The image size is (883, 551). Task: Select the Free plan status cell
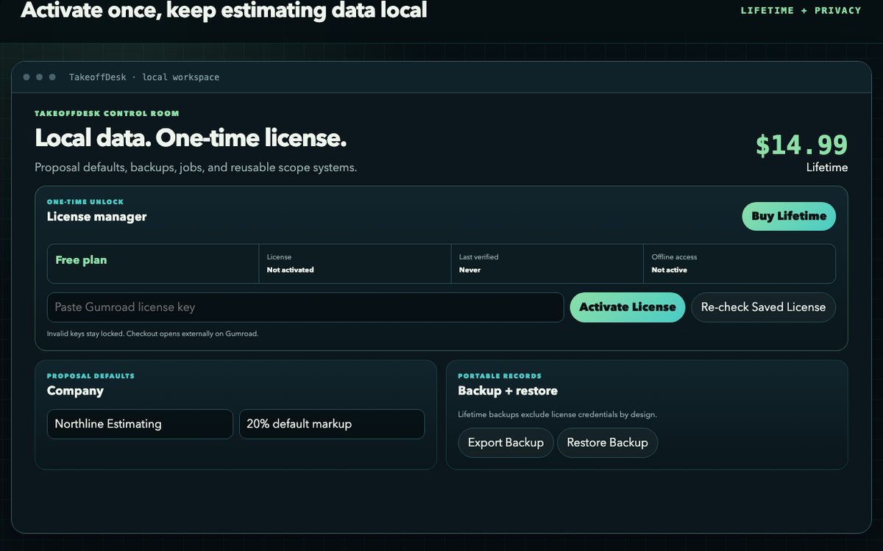153,264
